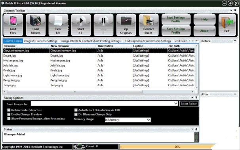
Task: Click file list horizontal scroll right arrow
Action: [192, 91]
